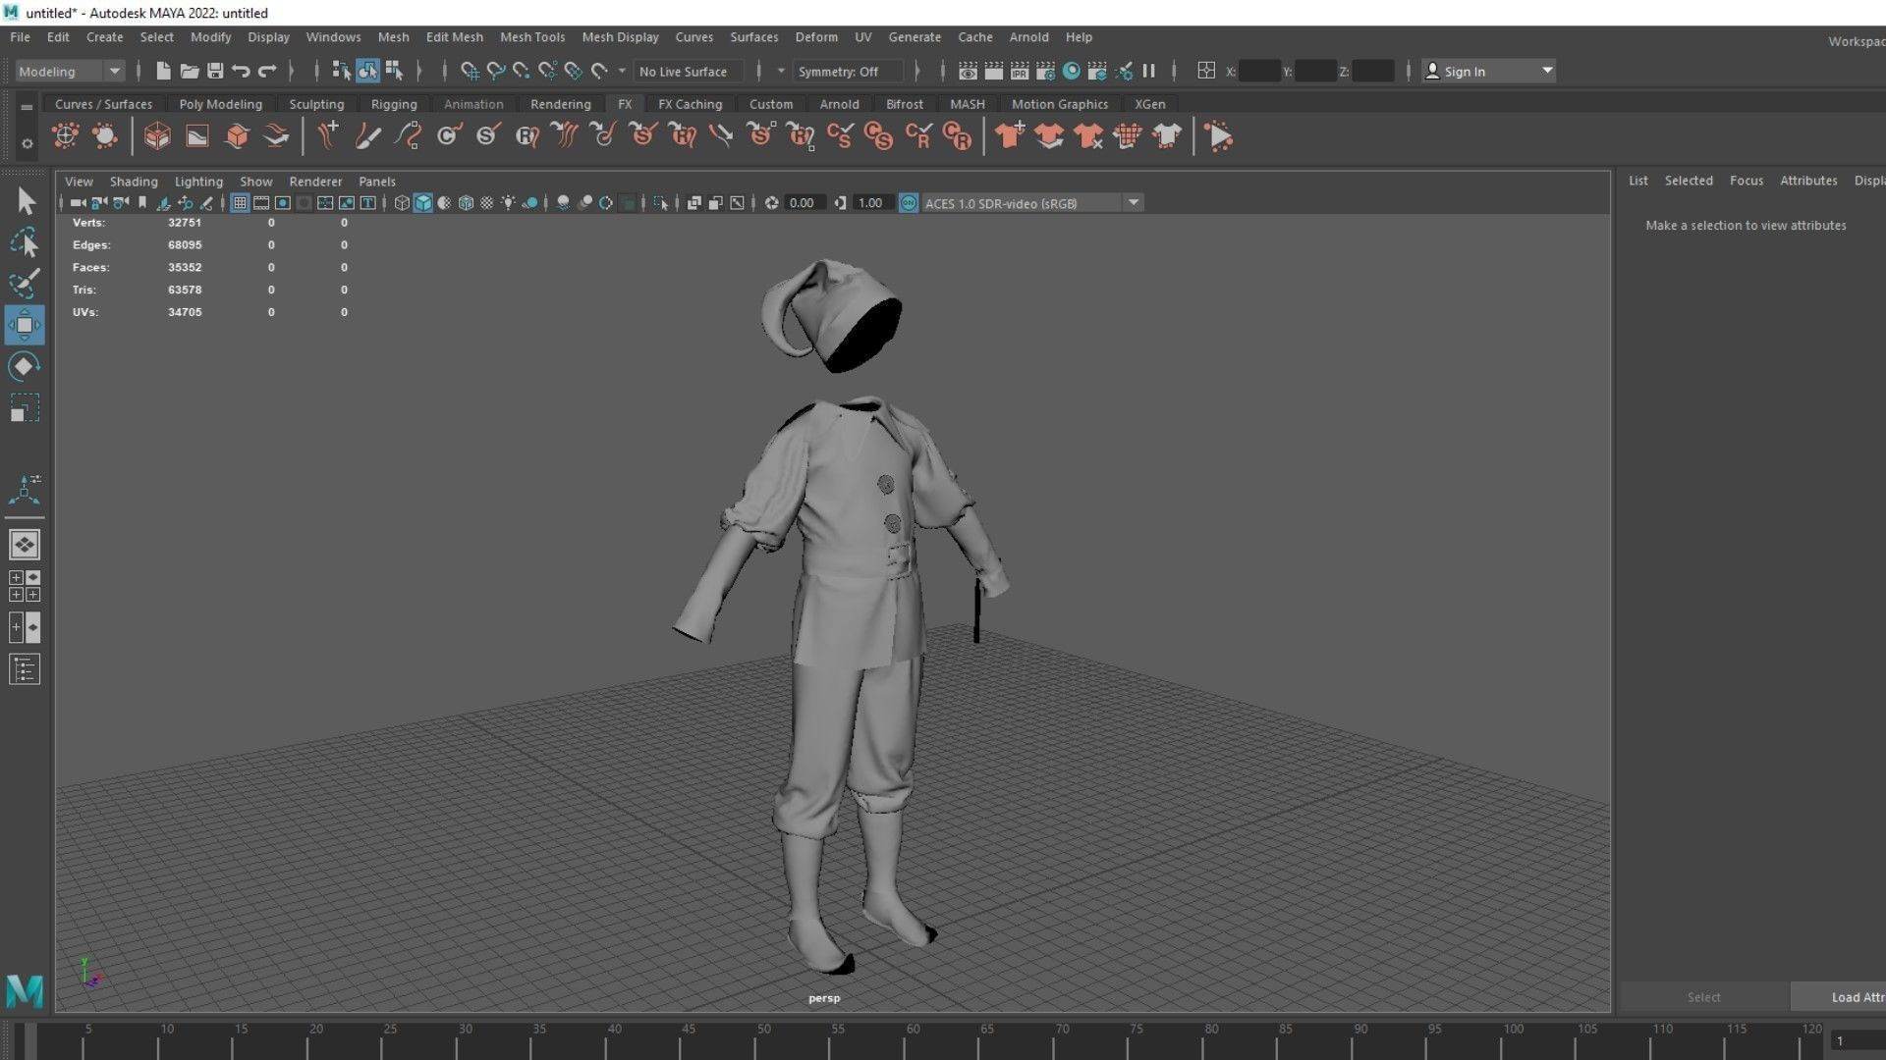
Task: Click the Pause Viewport 2.0 icon
Action: pos(1149,71)
